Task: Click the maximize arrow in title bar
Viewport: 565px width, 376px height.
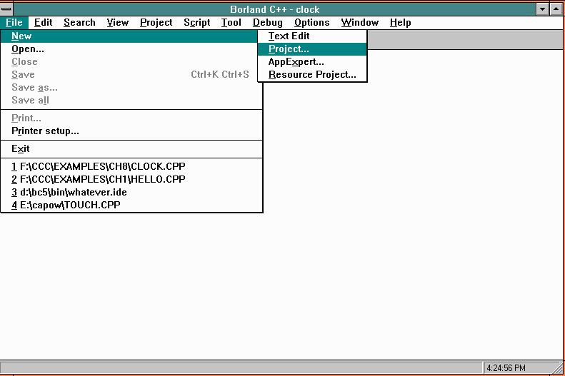Action: [556, 9]
